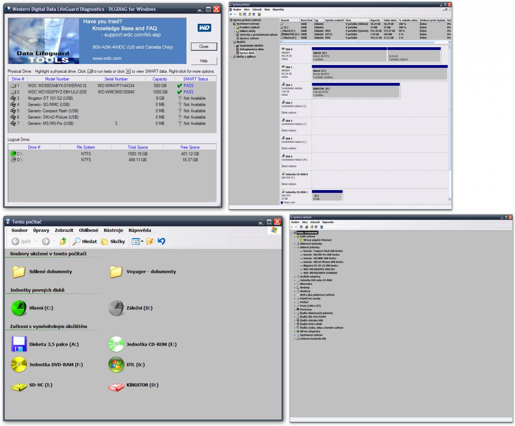This screenshot has height=426, width=515.
Task: Click Close button in WD Diagnostics
Action: pos(204,47)
